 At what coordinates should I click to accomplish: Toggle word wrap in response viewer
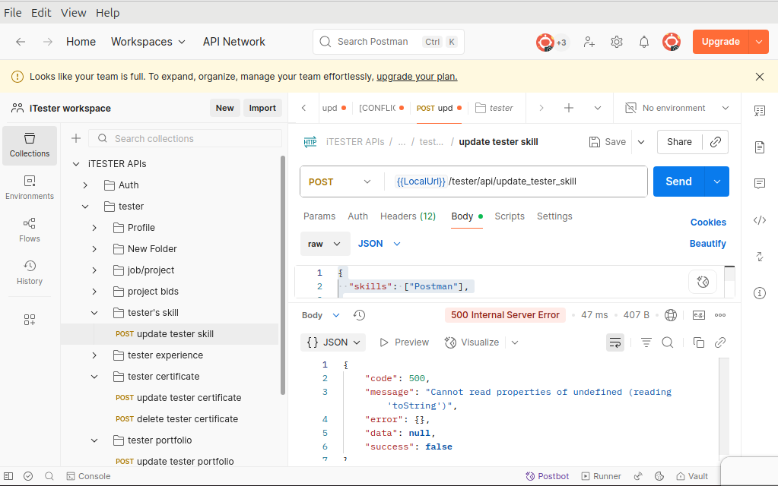pyautogui.click(x=614, y=342)
